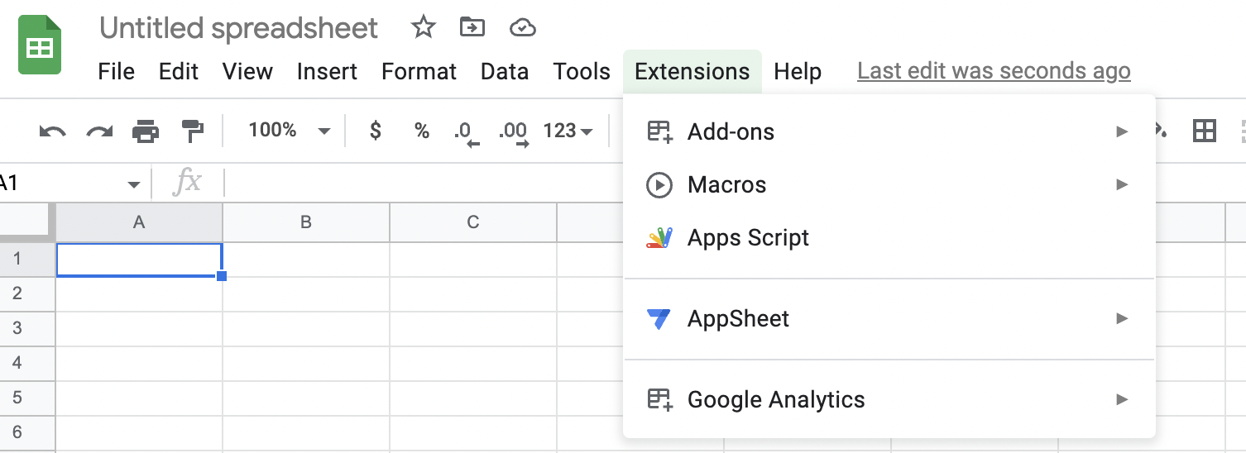This screenshot has height=453, width=1246.
Task: Open the zoom 100% dropdown
Action: click(290, 131)
